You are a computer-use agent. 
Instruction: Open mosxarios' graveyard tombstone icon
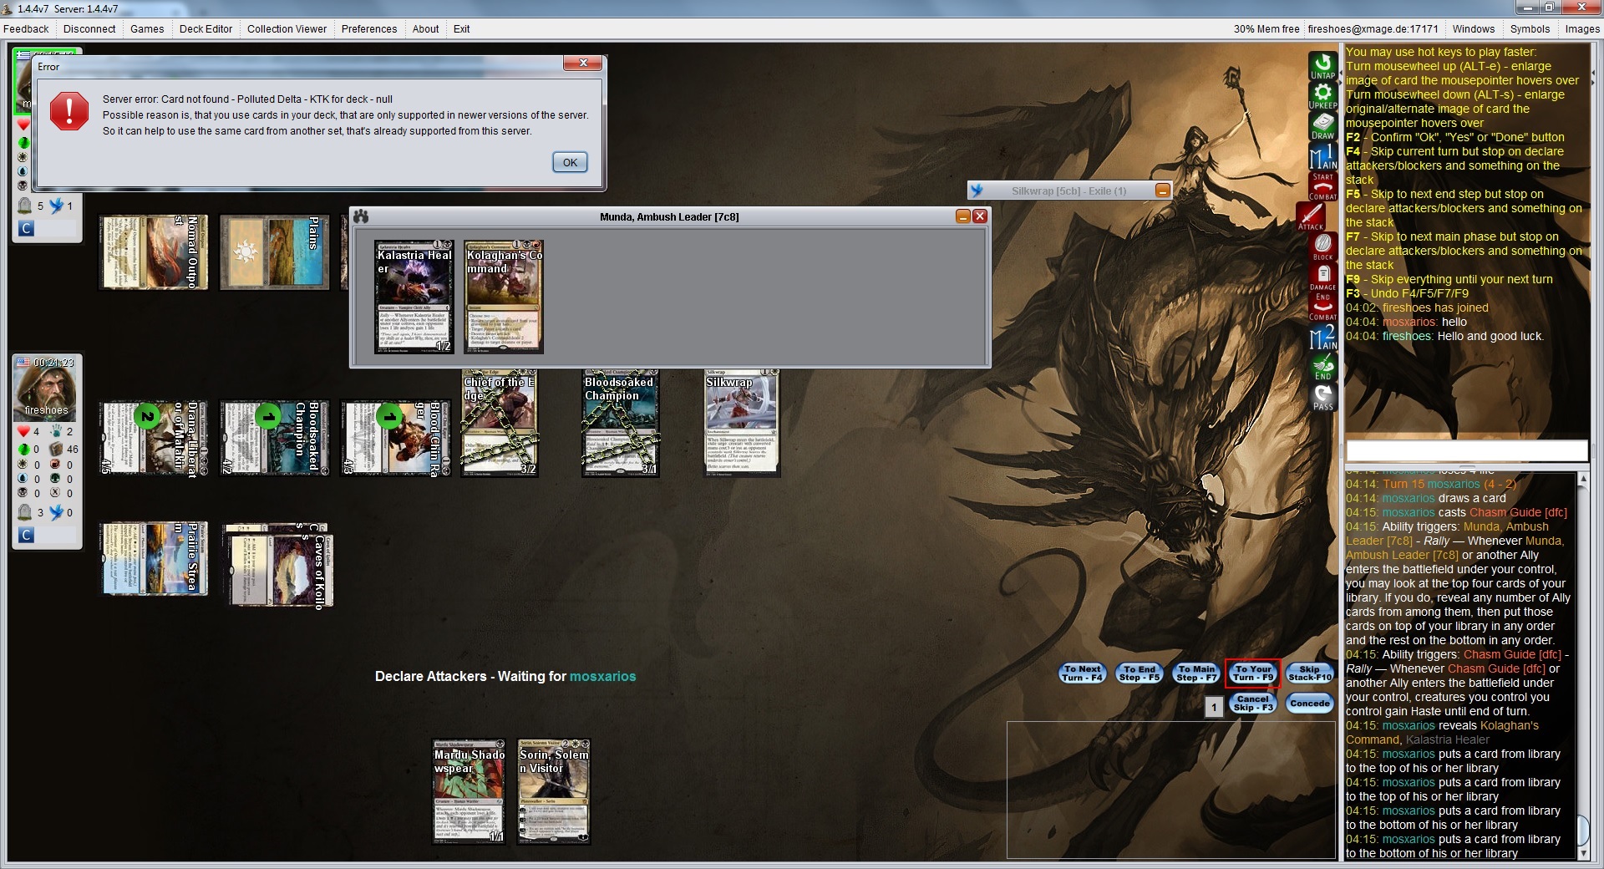tap(24, 206)
